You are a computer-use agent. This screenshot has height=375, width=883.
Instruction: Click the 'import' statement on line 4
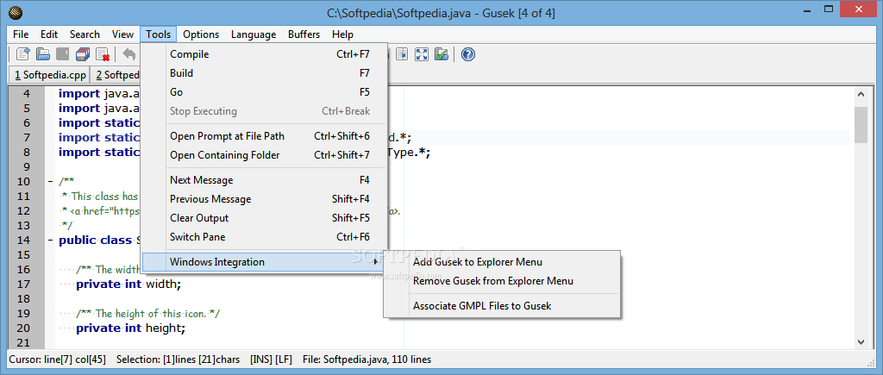pos(79,94)
